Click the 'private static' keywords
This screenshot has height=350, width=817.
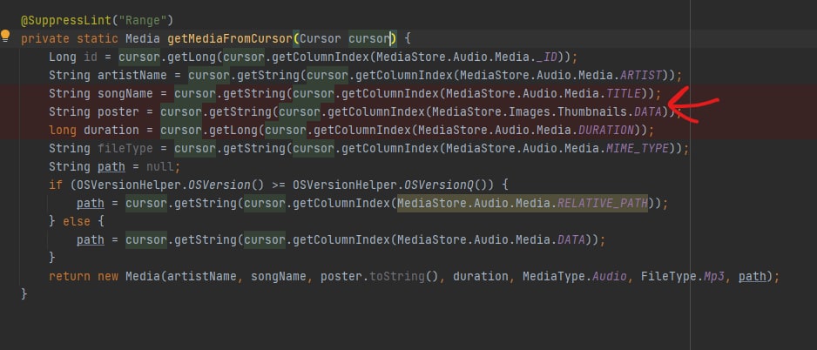point(70,39)
